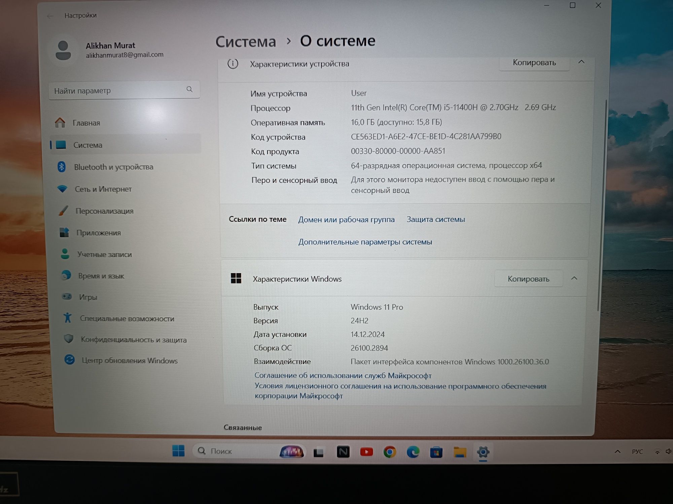Click the Bluetooth icon in the sidebar
Viewport: 673px width, 504px height.
tap(62, 167)
